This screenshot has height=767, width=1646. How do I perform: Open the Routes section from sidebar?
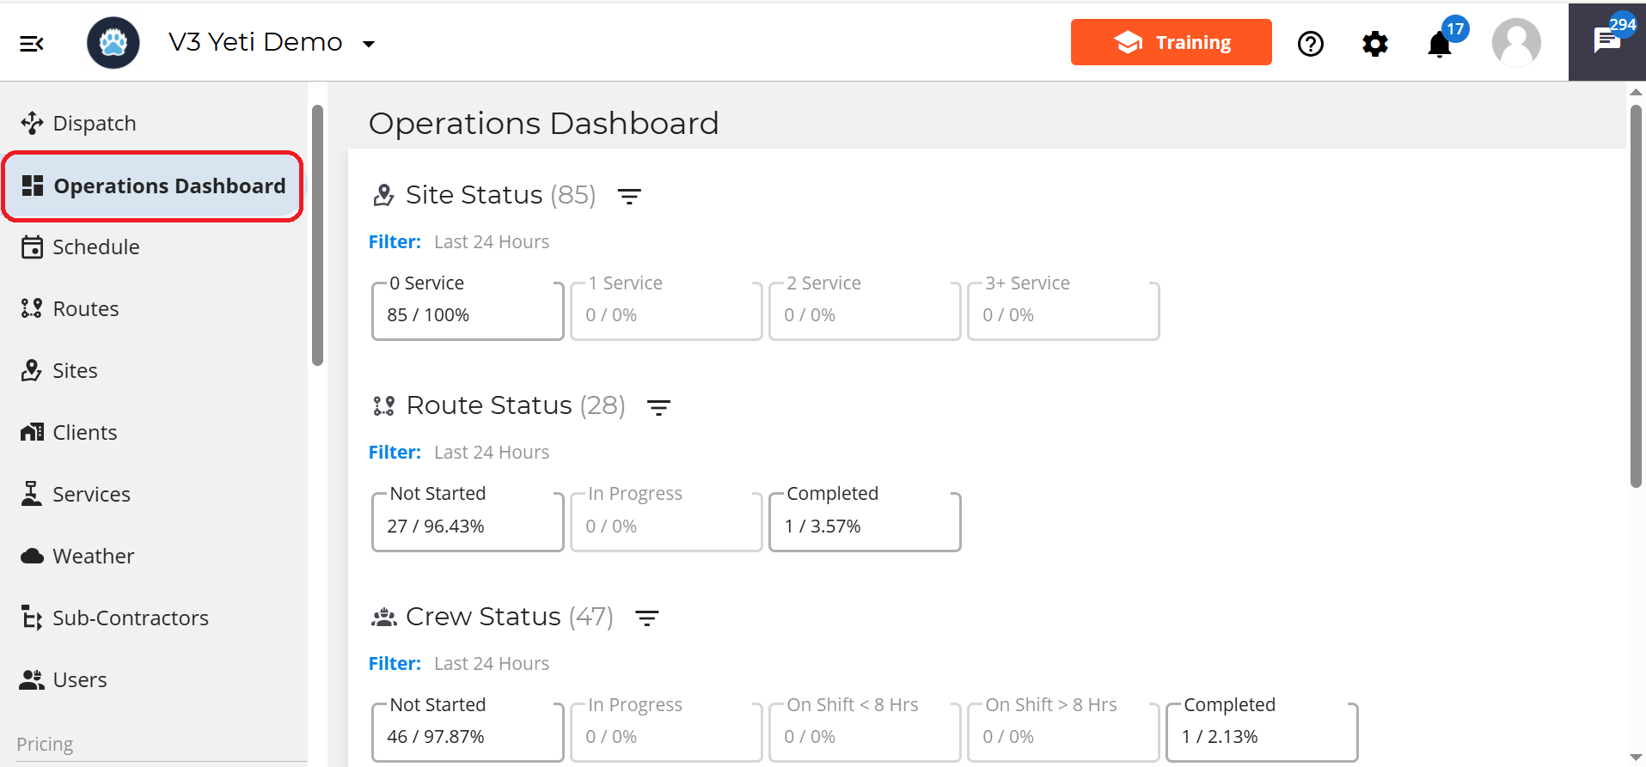[86, 308]
